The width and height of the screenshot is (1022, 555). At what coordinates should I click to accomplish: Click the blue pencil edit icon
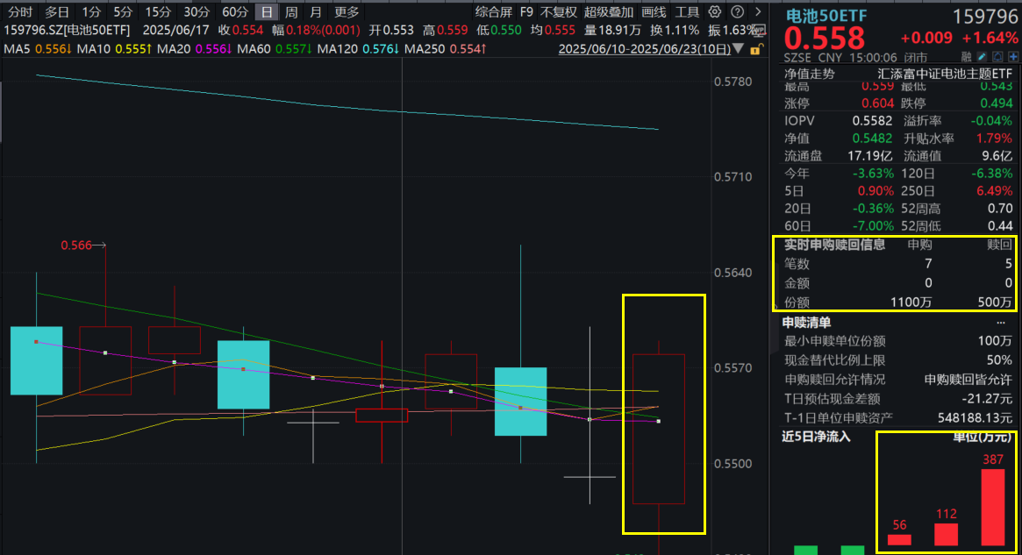983,57
